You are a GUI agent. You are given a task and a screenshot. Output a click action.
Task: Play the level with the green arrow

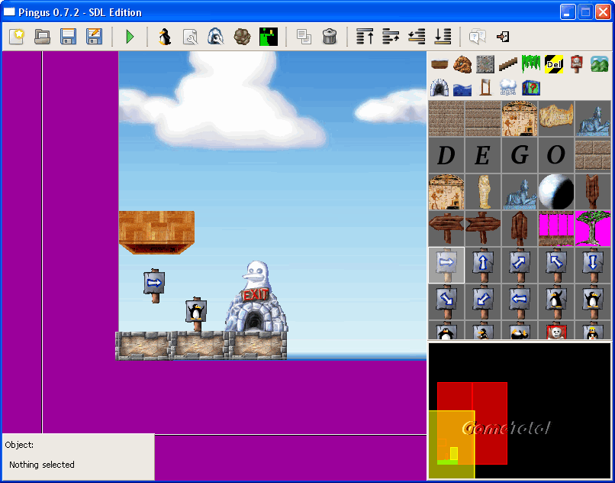[130, 37]
